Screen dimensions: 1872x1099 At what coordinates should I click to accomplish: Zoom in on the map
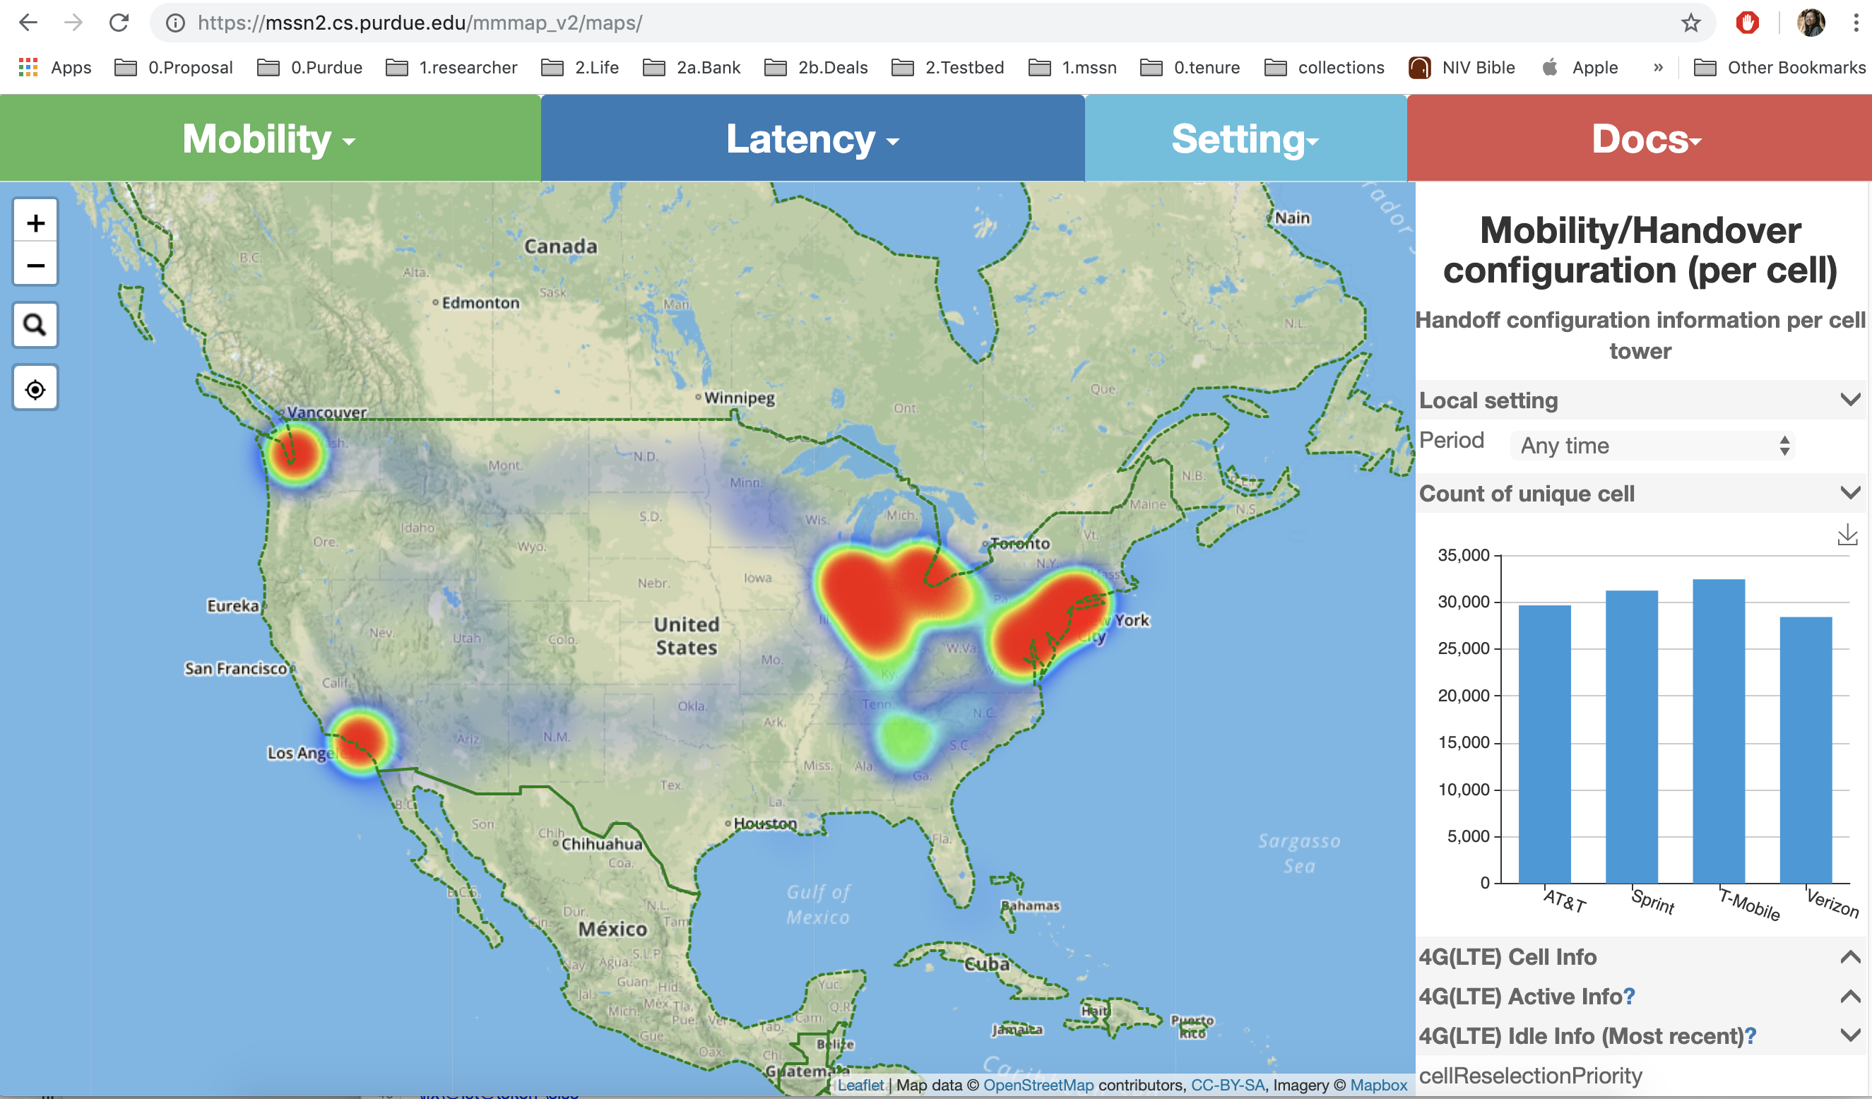[35, 222]
